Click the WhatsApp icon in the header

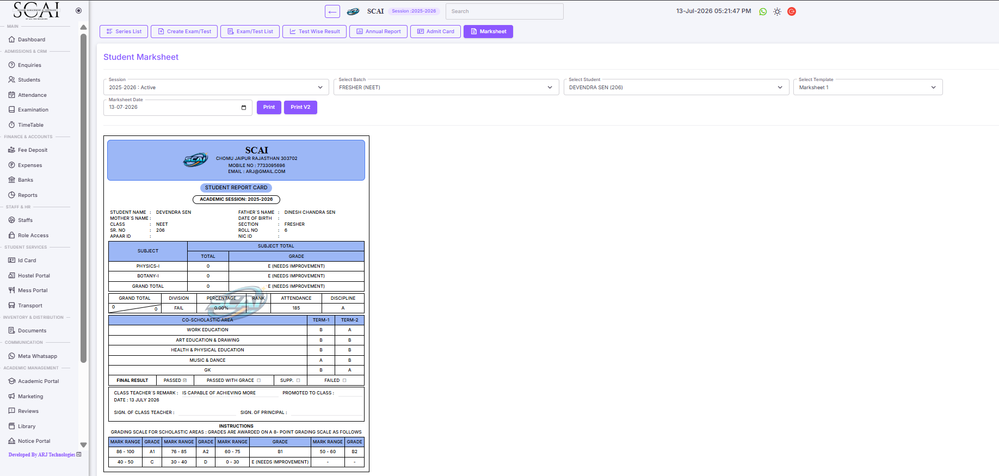click(763, 11)
